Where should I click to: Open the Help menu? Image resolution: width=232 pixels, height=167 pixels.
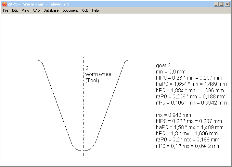click(x=95, y=10)
